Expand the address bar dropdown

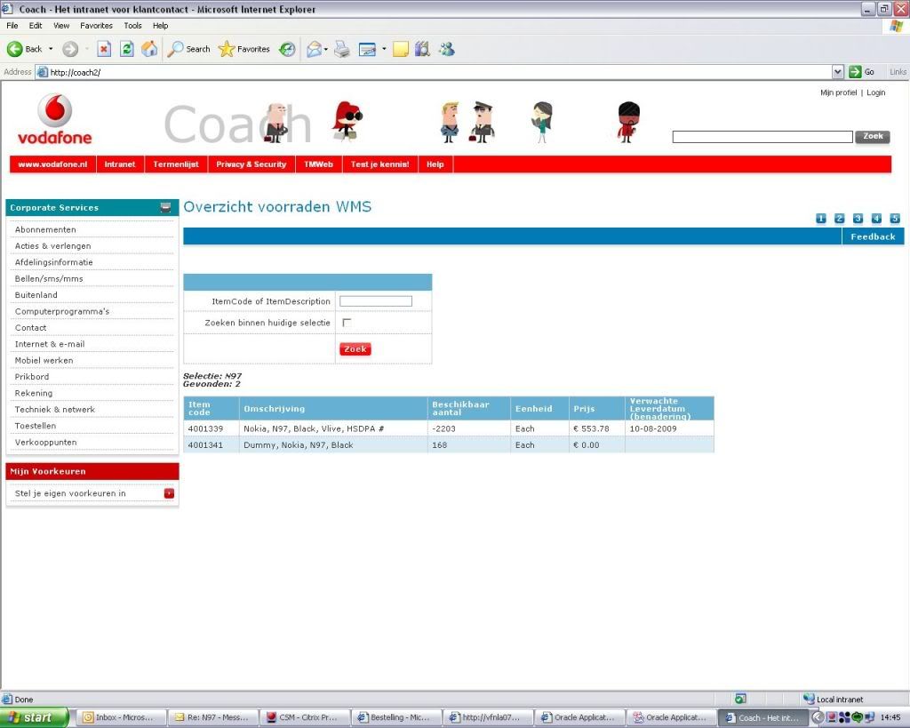pyautogui.click(x=837, y=72)
